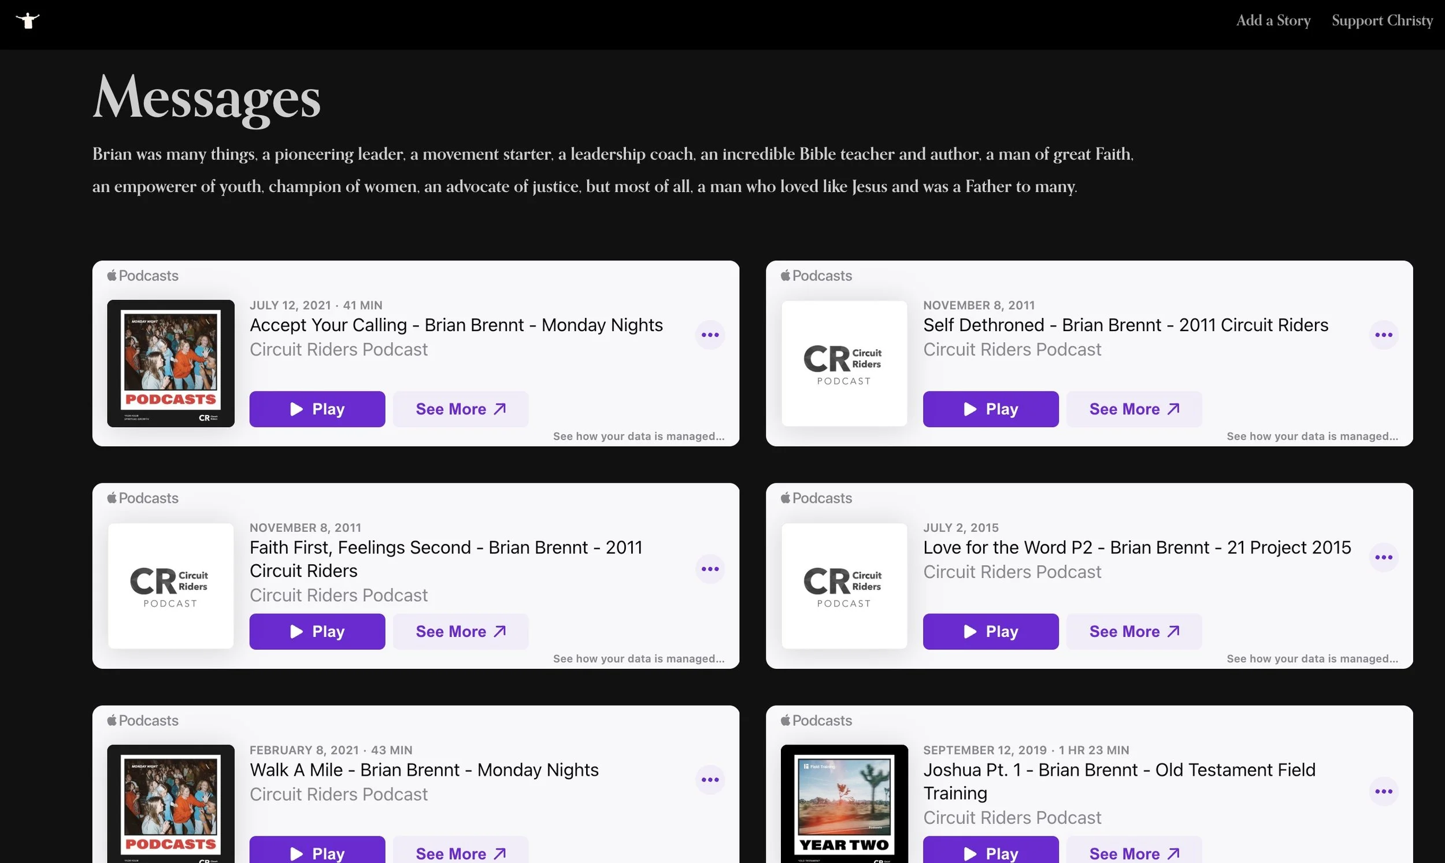Image resolution: width=1445 pixels, height=863 pixels.
Task: See More for Walk A Mile episode
Action: click(x=461, y=850)
